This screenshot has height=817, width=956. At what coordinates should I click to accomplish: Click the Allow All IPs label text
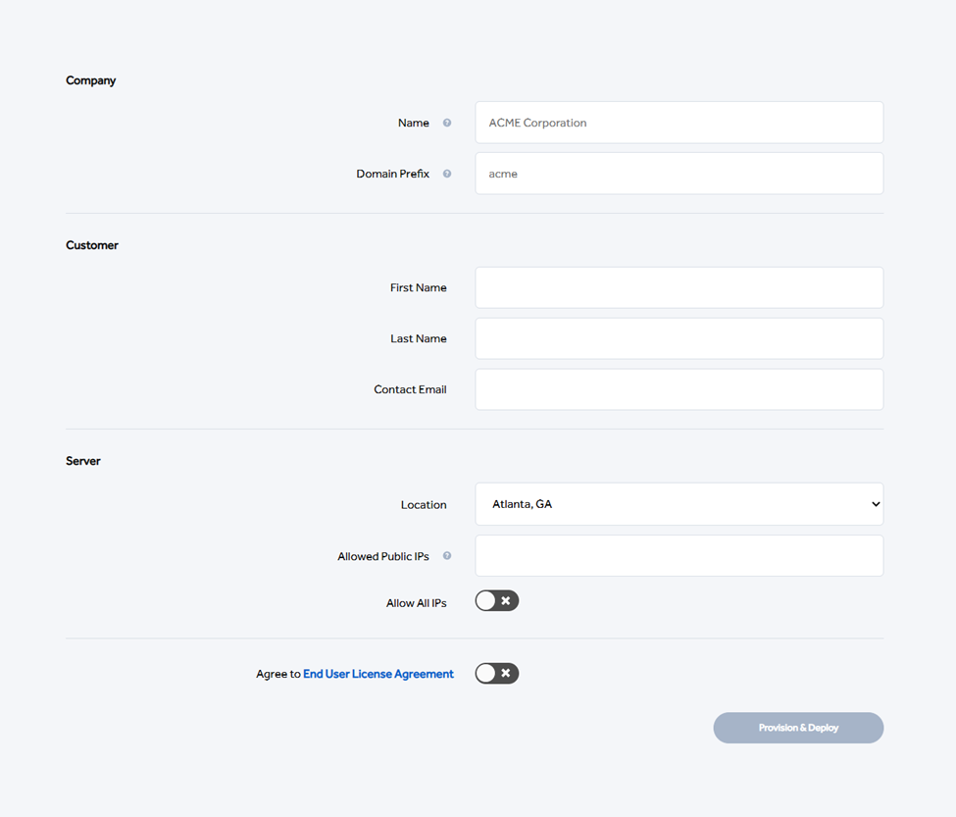point(417,603)
